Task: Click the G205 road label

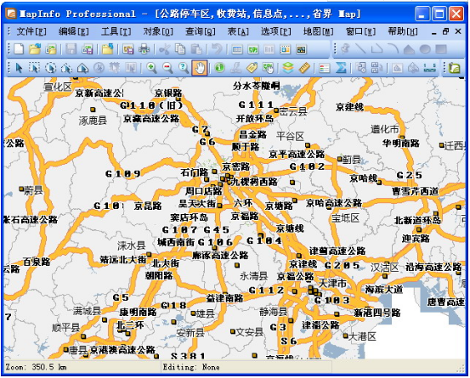Action: 342,265
